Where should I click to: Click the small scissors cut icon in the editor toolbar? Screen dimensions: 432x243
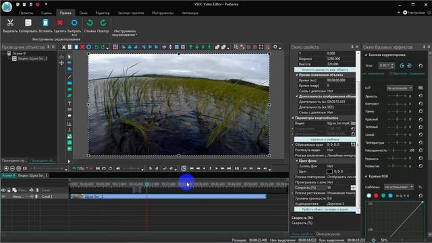click(63, 47)
